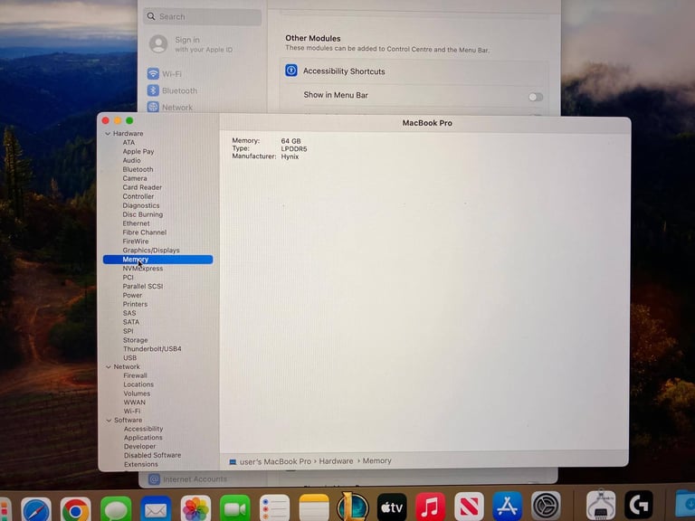
Task: Collapse the Hardware section
Action: click(x=108, y=133)
